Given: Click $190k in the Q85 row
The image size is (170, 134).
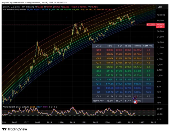Looking at the screenshot, I should point(110,58).
